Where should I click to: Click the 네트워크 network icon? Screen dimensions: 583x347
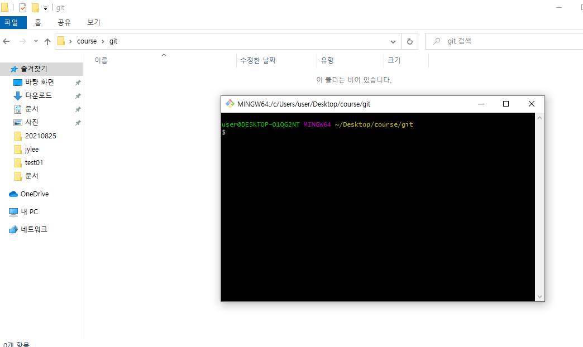coord(13,230)
